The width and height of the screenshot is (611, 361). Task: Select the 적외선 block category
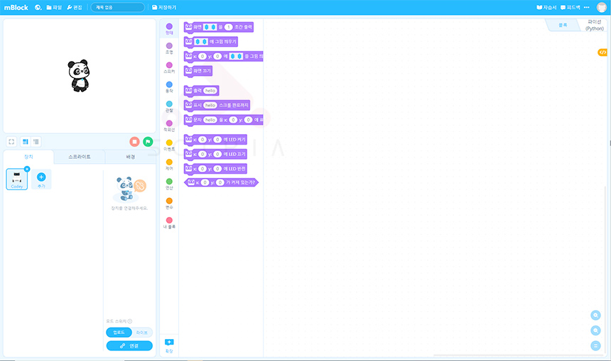coord(169,126)
